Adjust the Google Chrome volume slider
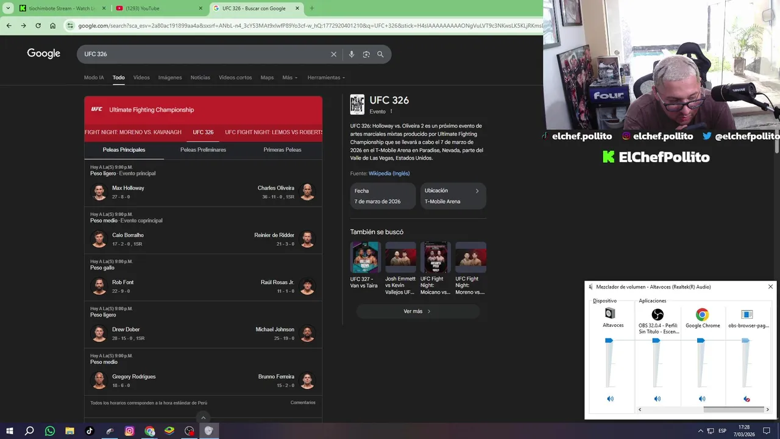This screenshot has width=780, height=439. click(x=701, y=340)
